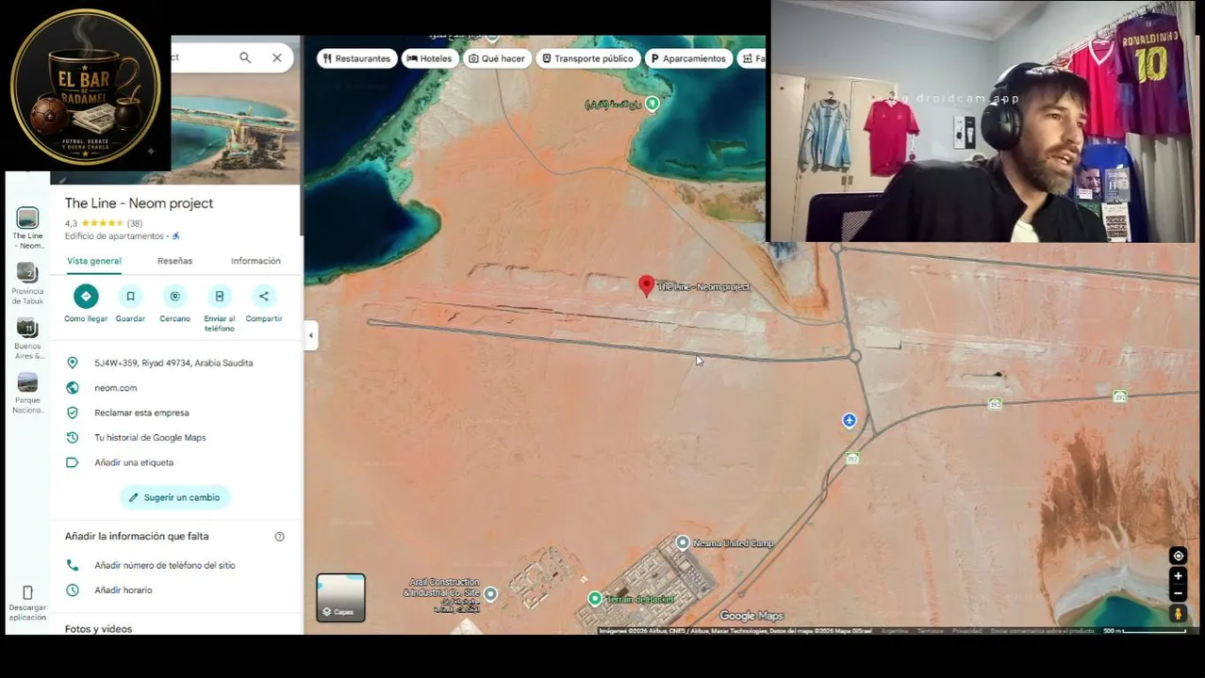Screen dimensions: 1205x678
Task: Open the Información tab
Action: [256, 261]
